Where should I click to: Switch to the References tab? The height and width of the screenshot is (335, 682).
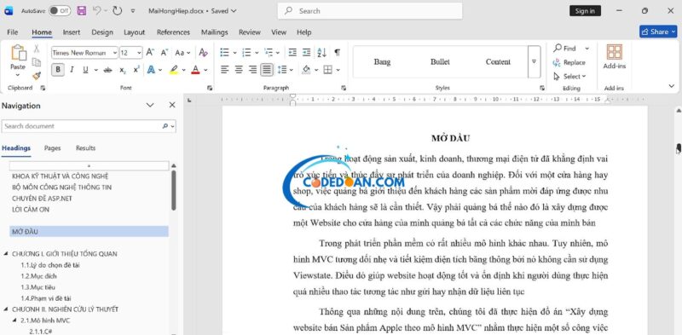(173, 32)
